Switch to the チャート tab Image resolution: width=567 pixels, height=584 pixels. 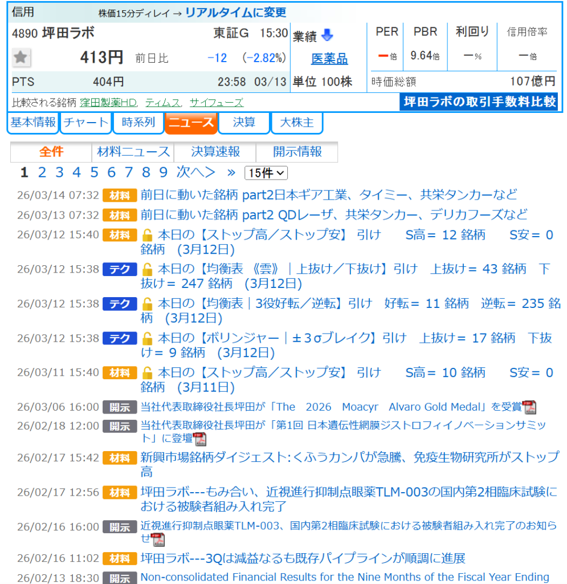click(85, 123)
